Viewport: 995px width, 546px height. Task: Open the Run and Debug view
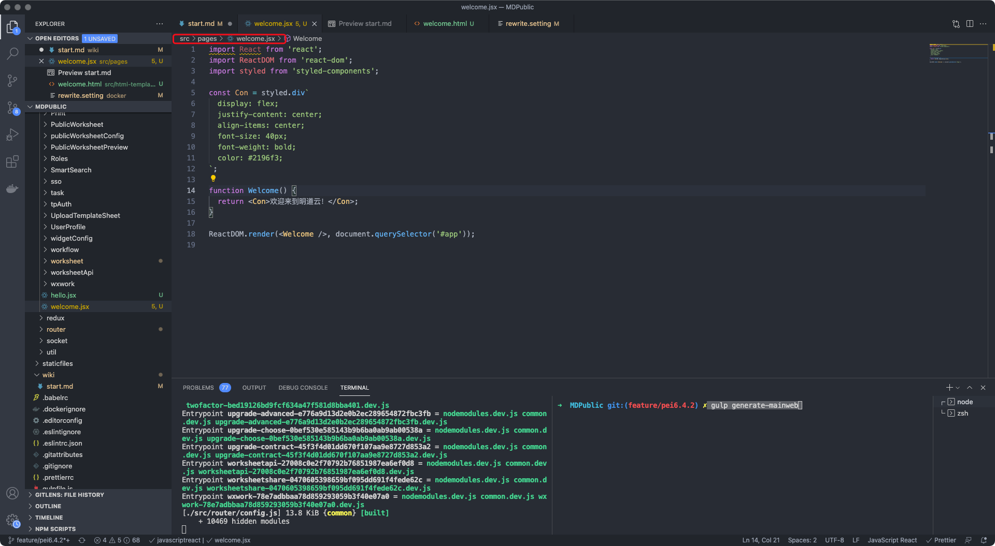click(12, 135)
